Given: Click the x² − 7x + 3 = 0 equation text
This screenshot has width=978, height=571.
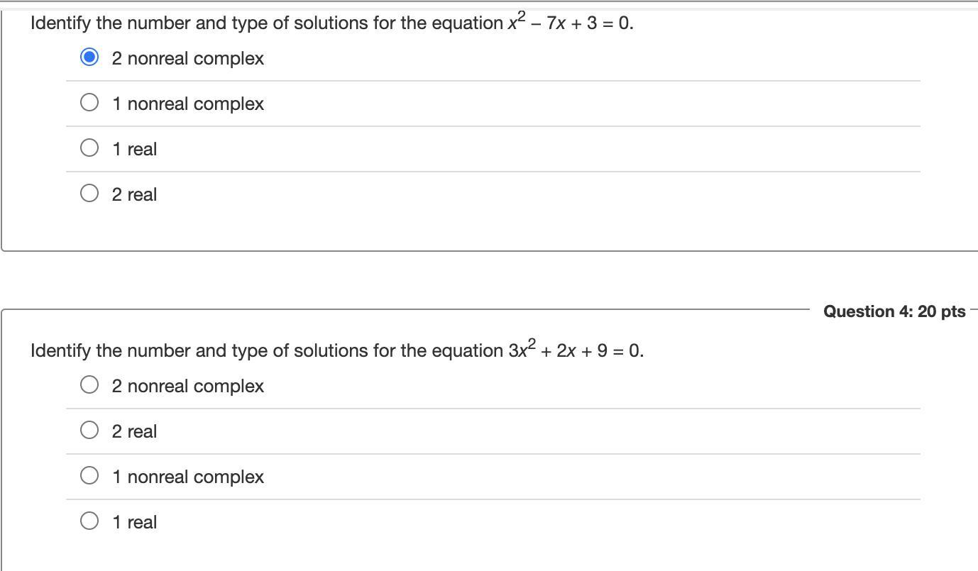Looking at the screenshot, I should pos(570,23).
